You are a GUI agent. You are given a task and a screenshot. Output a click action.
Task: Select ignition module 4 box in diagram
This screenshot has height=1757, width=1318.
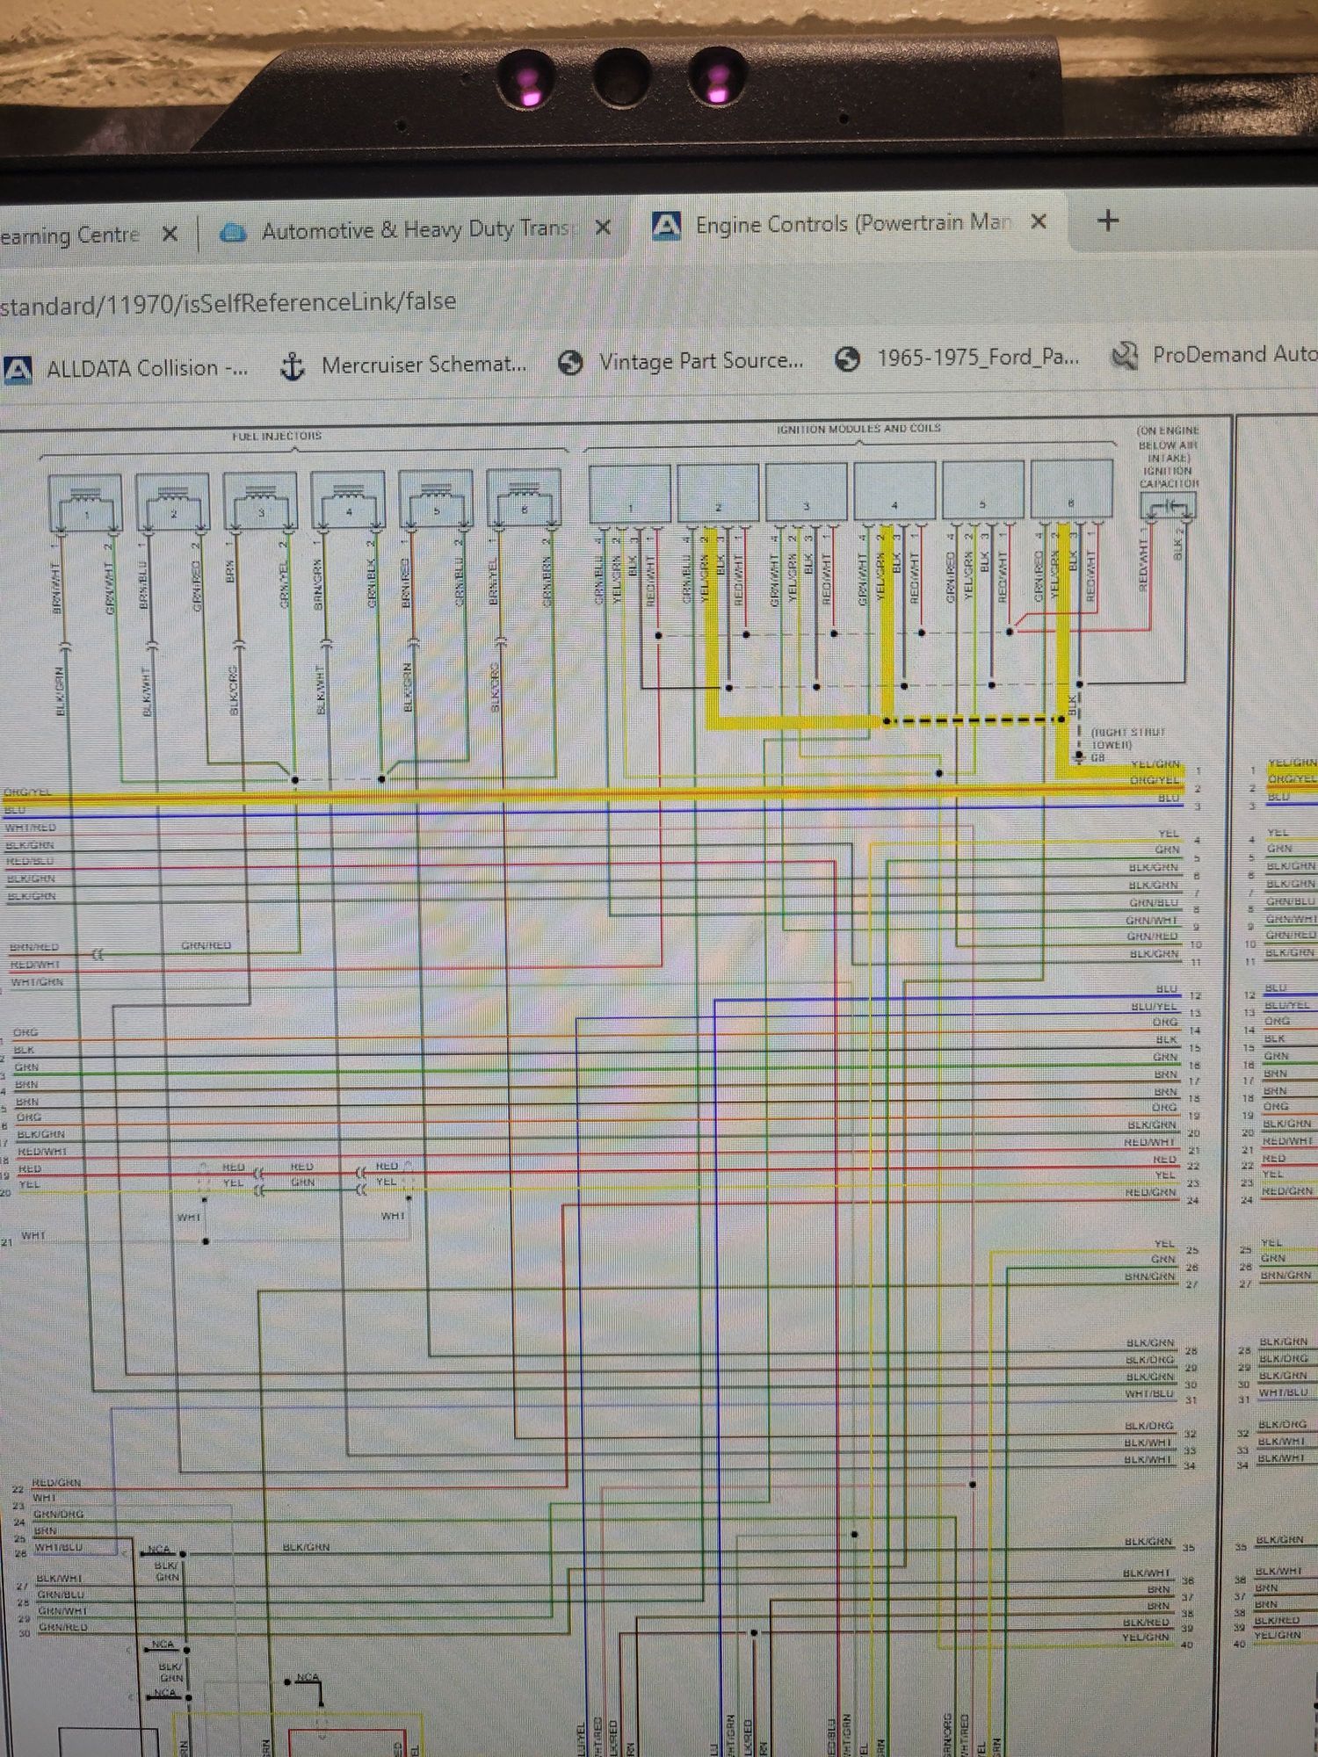(x=894, y=492)
